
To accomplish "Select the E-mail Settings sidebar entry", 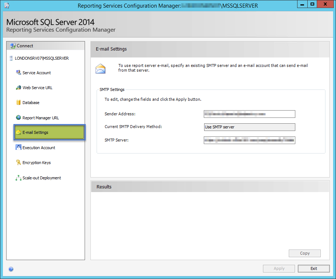I will (49, 132).
